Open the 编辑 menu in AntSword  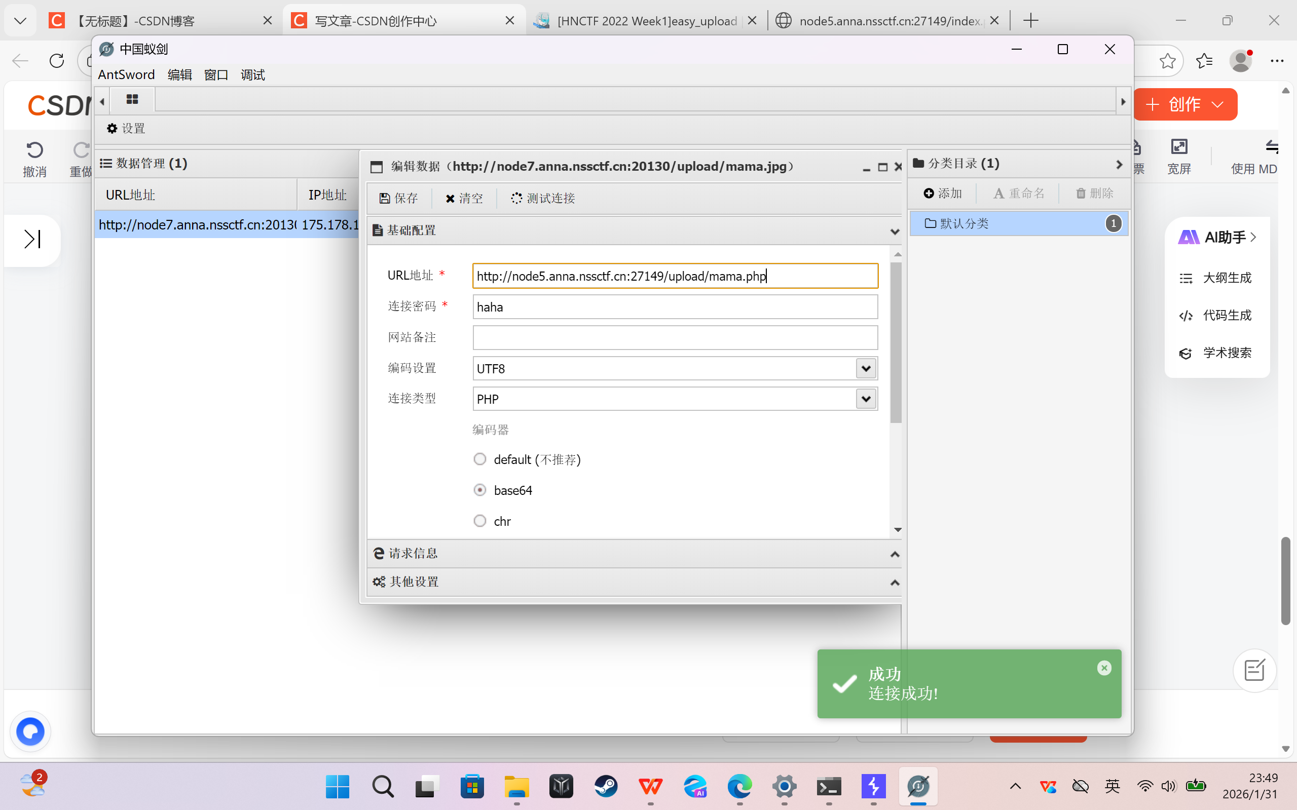click(179, 75)
